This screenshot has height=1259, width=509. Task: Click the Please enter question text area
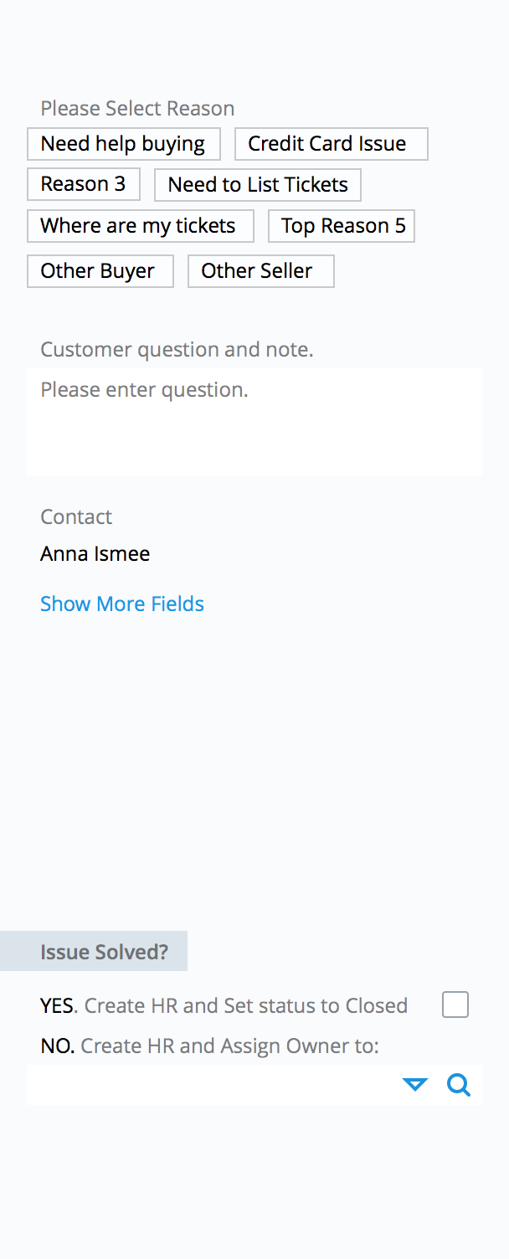coord(254,422)
